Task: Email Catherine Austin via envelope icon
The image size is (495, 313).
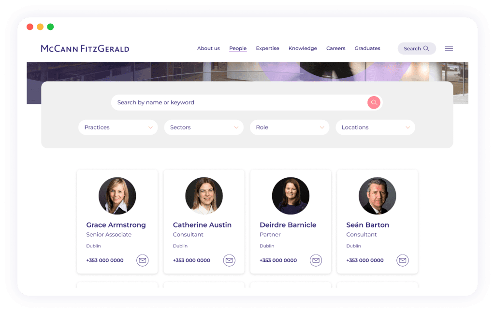Action: point(229,260)
